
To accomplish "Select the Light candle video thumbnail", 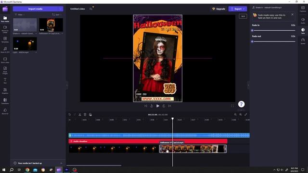I will [x=25, y=44].
